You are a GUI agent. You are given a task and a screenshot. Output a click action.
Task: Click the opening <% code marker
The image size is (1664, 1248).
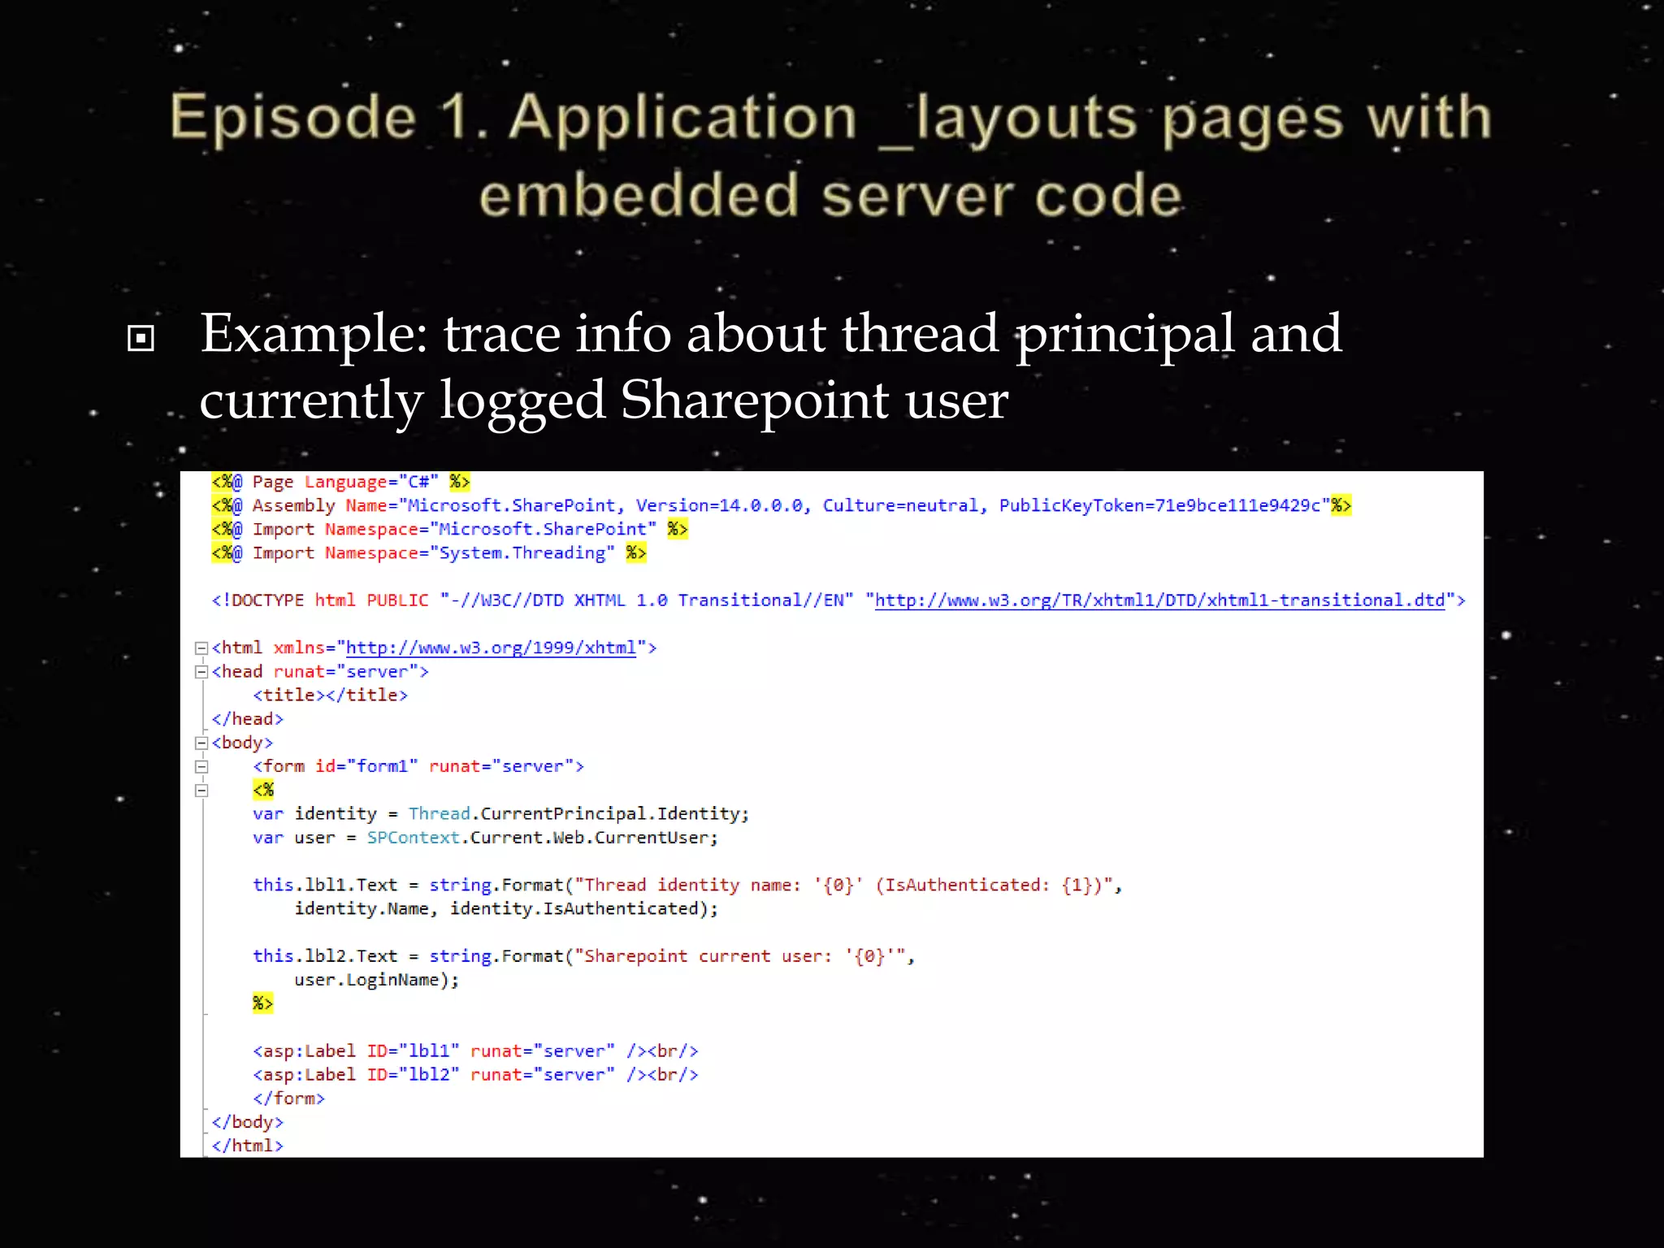click(263, 790)
